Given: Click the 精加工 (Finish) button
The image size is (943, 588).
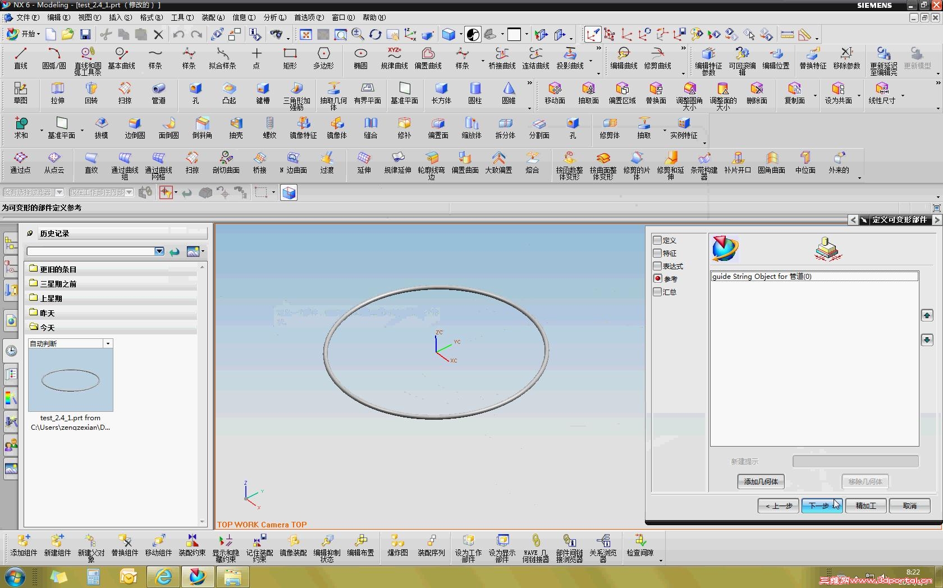Looking at the screenshot, I should click(866, 506).
